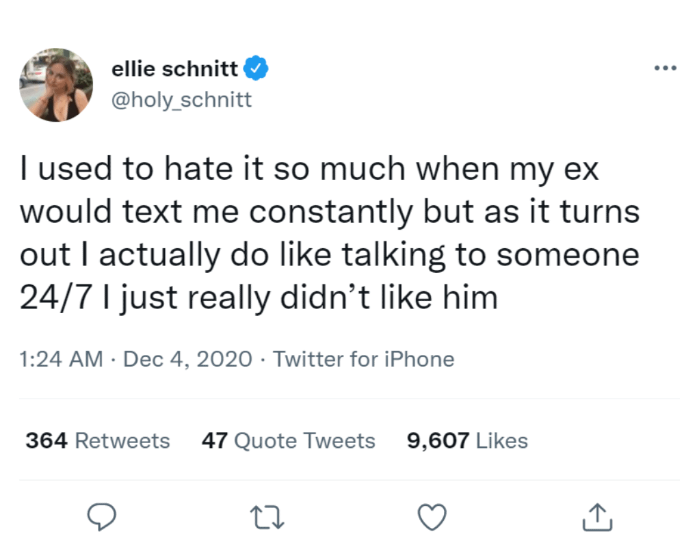View the 47 Quote Tweets list
This screenshot has height=547, width=684.
point(288,441)
